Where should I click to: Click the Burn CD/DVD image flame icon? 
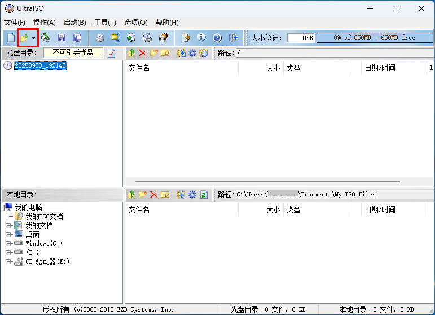coord(163,38)
